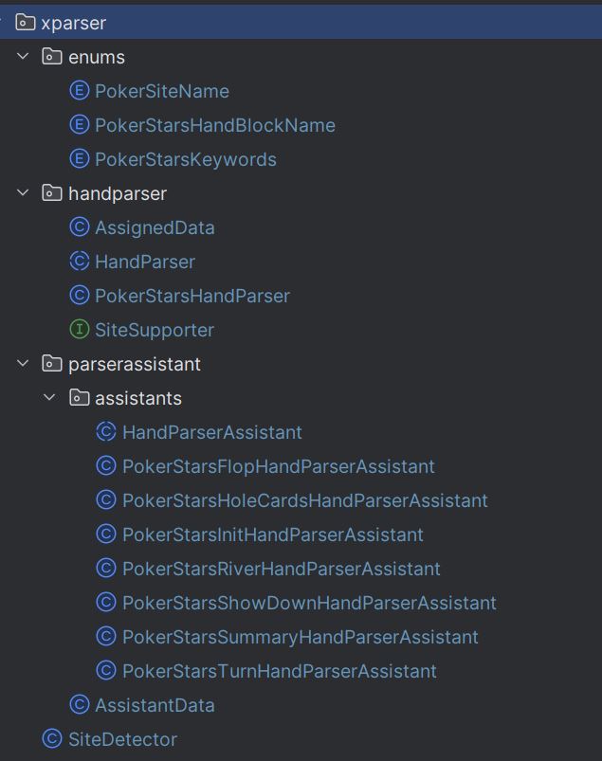
Task: Open PokerStarsFlopHandParserAssistant class
Action: click(x=278, y=466)
